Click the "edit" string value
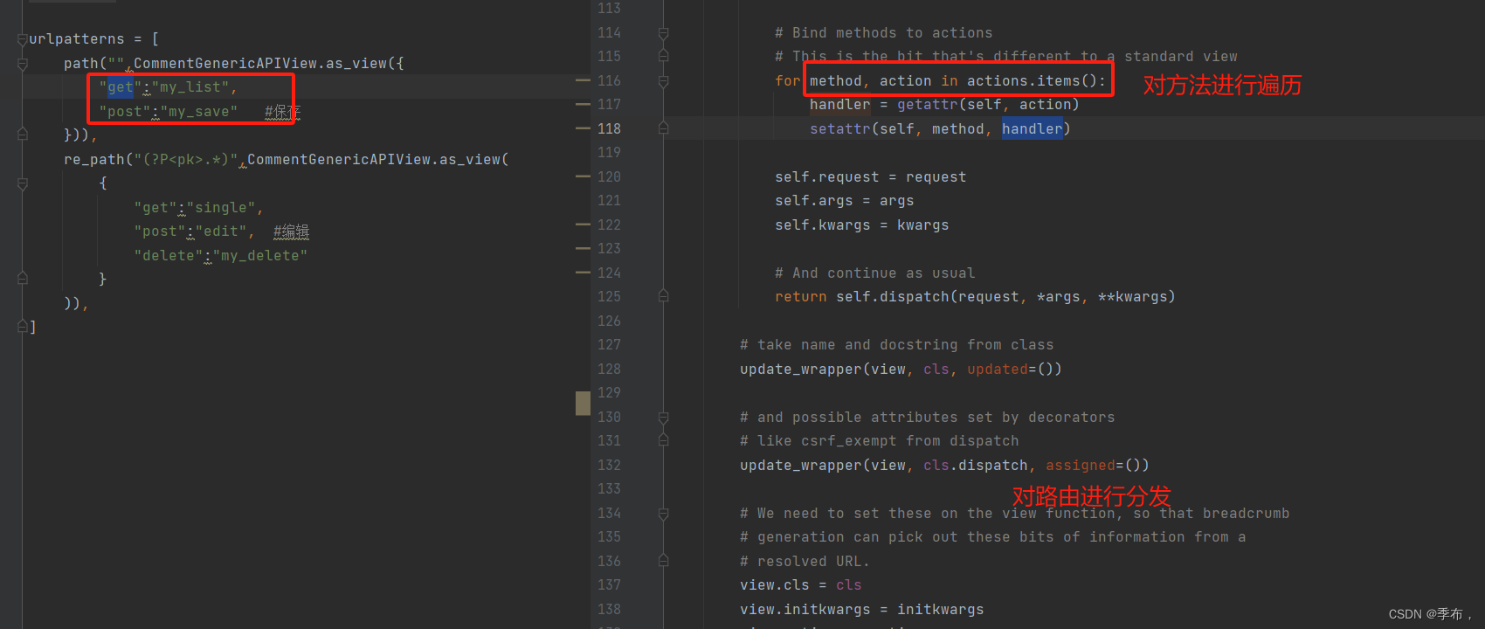Screen dimensions: 1485x629 click(221, 232)
